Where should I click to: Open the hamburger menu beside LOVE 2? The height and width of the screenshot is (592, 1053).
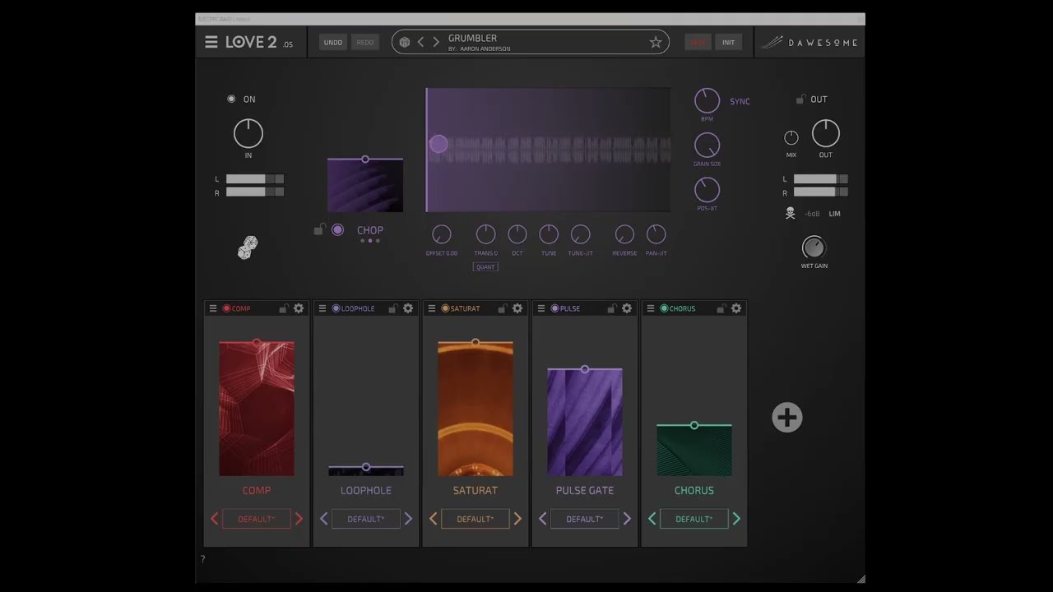(x=211, y=42)
